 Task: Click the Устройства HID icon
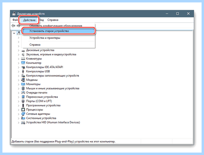[23, 122]
